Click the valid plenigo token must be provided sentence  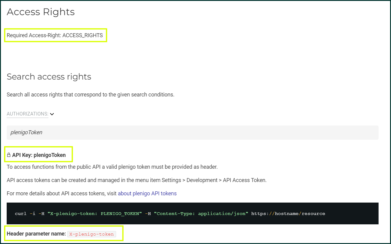(112, 167)
